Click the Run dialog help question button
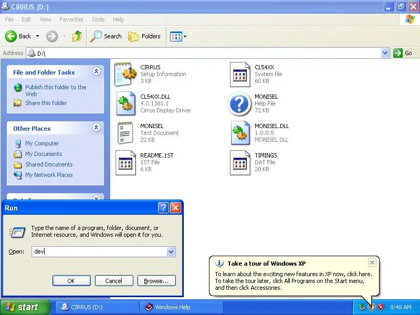This screenshot has height=315, width=420. (163, 207)
